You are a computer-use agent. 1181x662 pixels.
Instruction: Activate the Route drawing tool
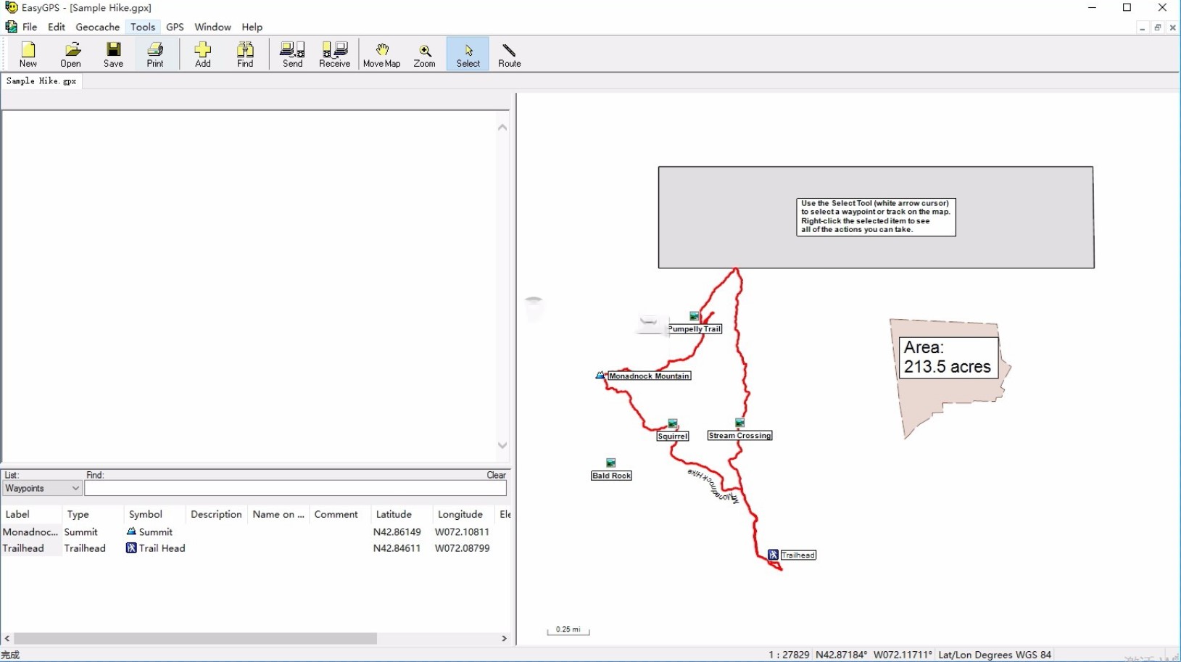[510, 54]
